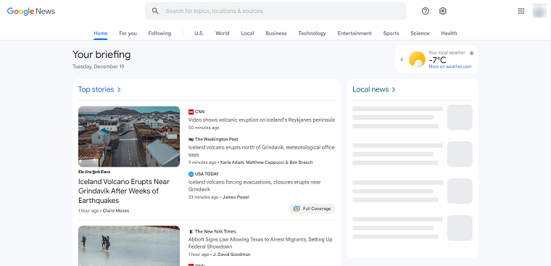Open More on weather.com link
Screen dimensions: 551x266
(449, 67)
